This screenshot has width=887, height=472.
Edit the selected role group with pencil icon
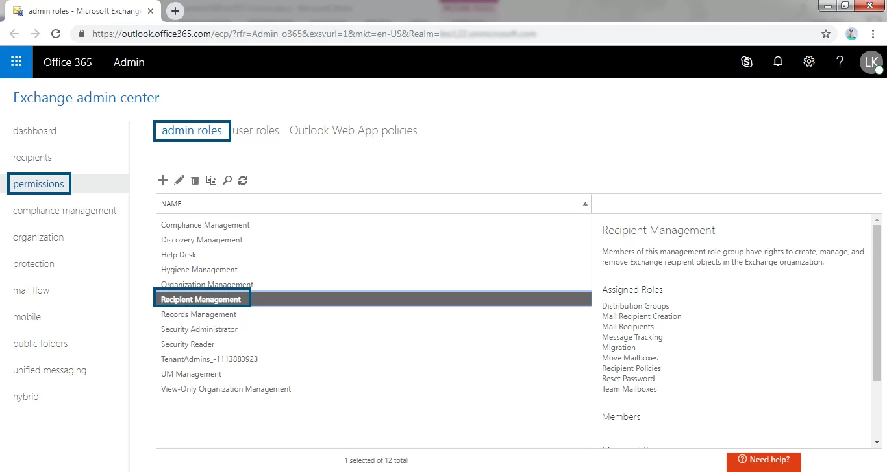point(179,180)
